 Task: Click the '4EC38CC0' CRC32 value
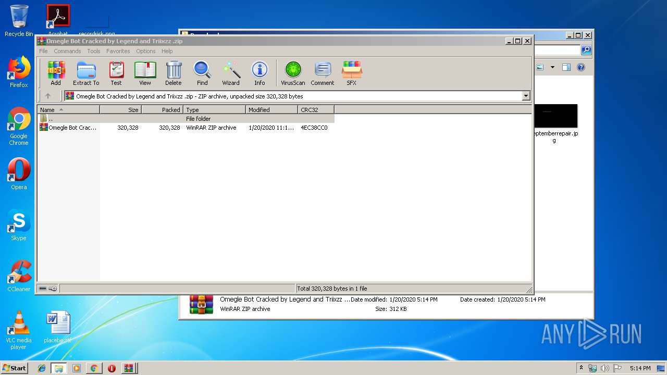(x=314, y=128)
